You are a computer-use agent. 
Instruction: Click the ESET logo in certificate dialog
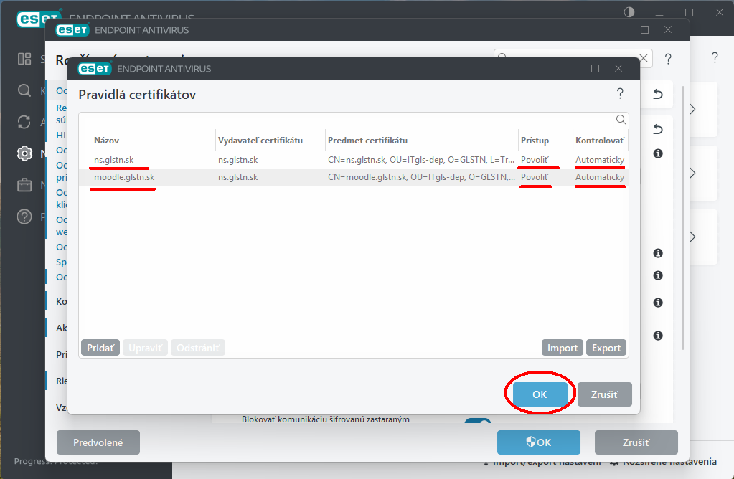click(x=94, y=69)
